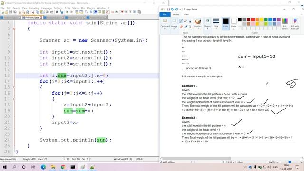Click Cut scissors icon in Notepad++ toolbar
The width and height of the screenshot is (304, 171).
click(x=33, y=12)
